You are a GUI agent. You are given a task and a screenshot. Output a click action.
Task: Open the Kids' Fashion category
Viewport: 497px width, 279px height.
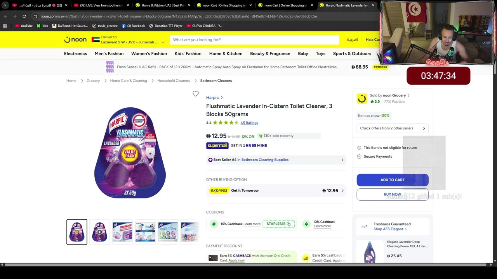188,53
